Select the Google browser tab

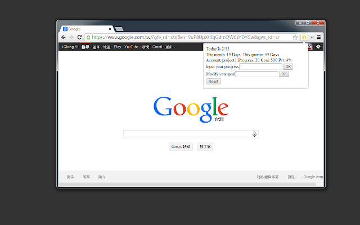tap(87, 29)
